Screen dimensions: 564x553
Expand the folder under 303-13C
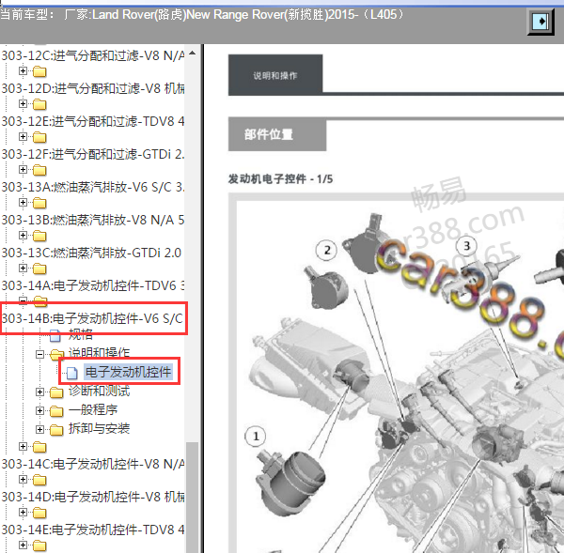click(x=23, y=269)
